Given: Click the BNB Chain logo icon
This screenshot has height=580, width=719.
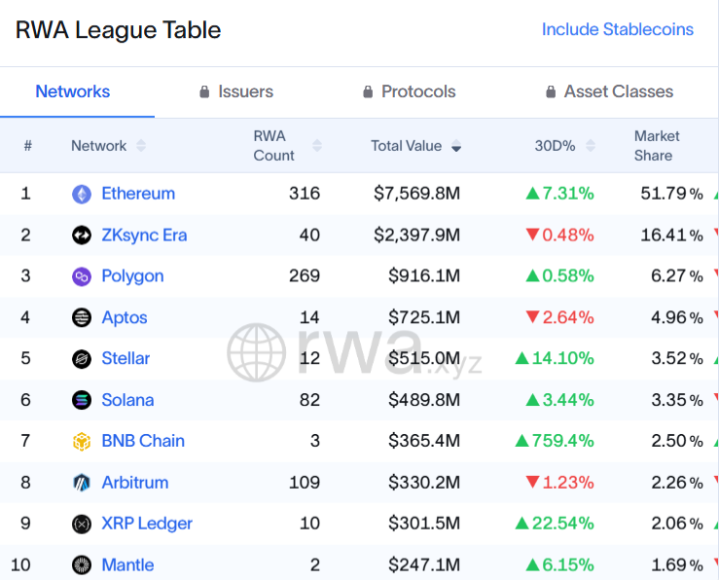Looking at the screenshot, I should (82, 441).
